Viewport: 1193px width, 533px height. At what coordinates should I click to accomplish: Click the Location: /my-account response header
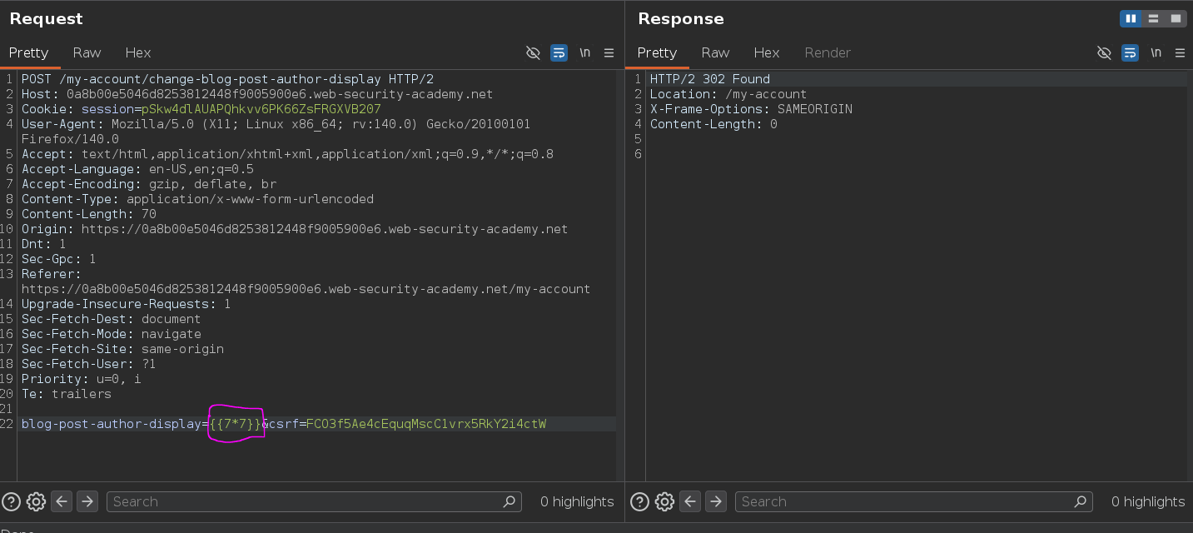pyautogui.click(x=728, y=94)
